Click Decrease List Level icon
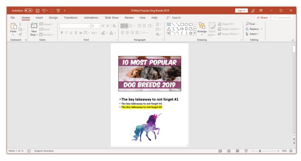The image size is (301, 161). (x=139, y=26)
